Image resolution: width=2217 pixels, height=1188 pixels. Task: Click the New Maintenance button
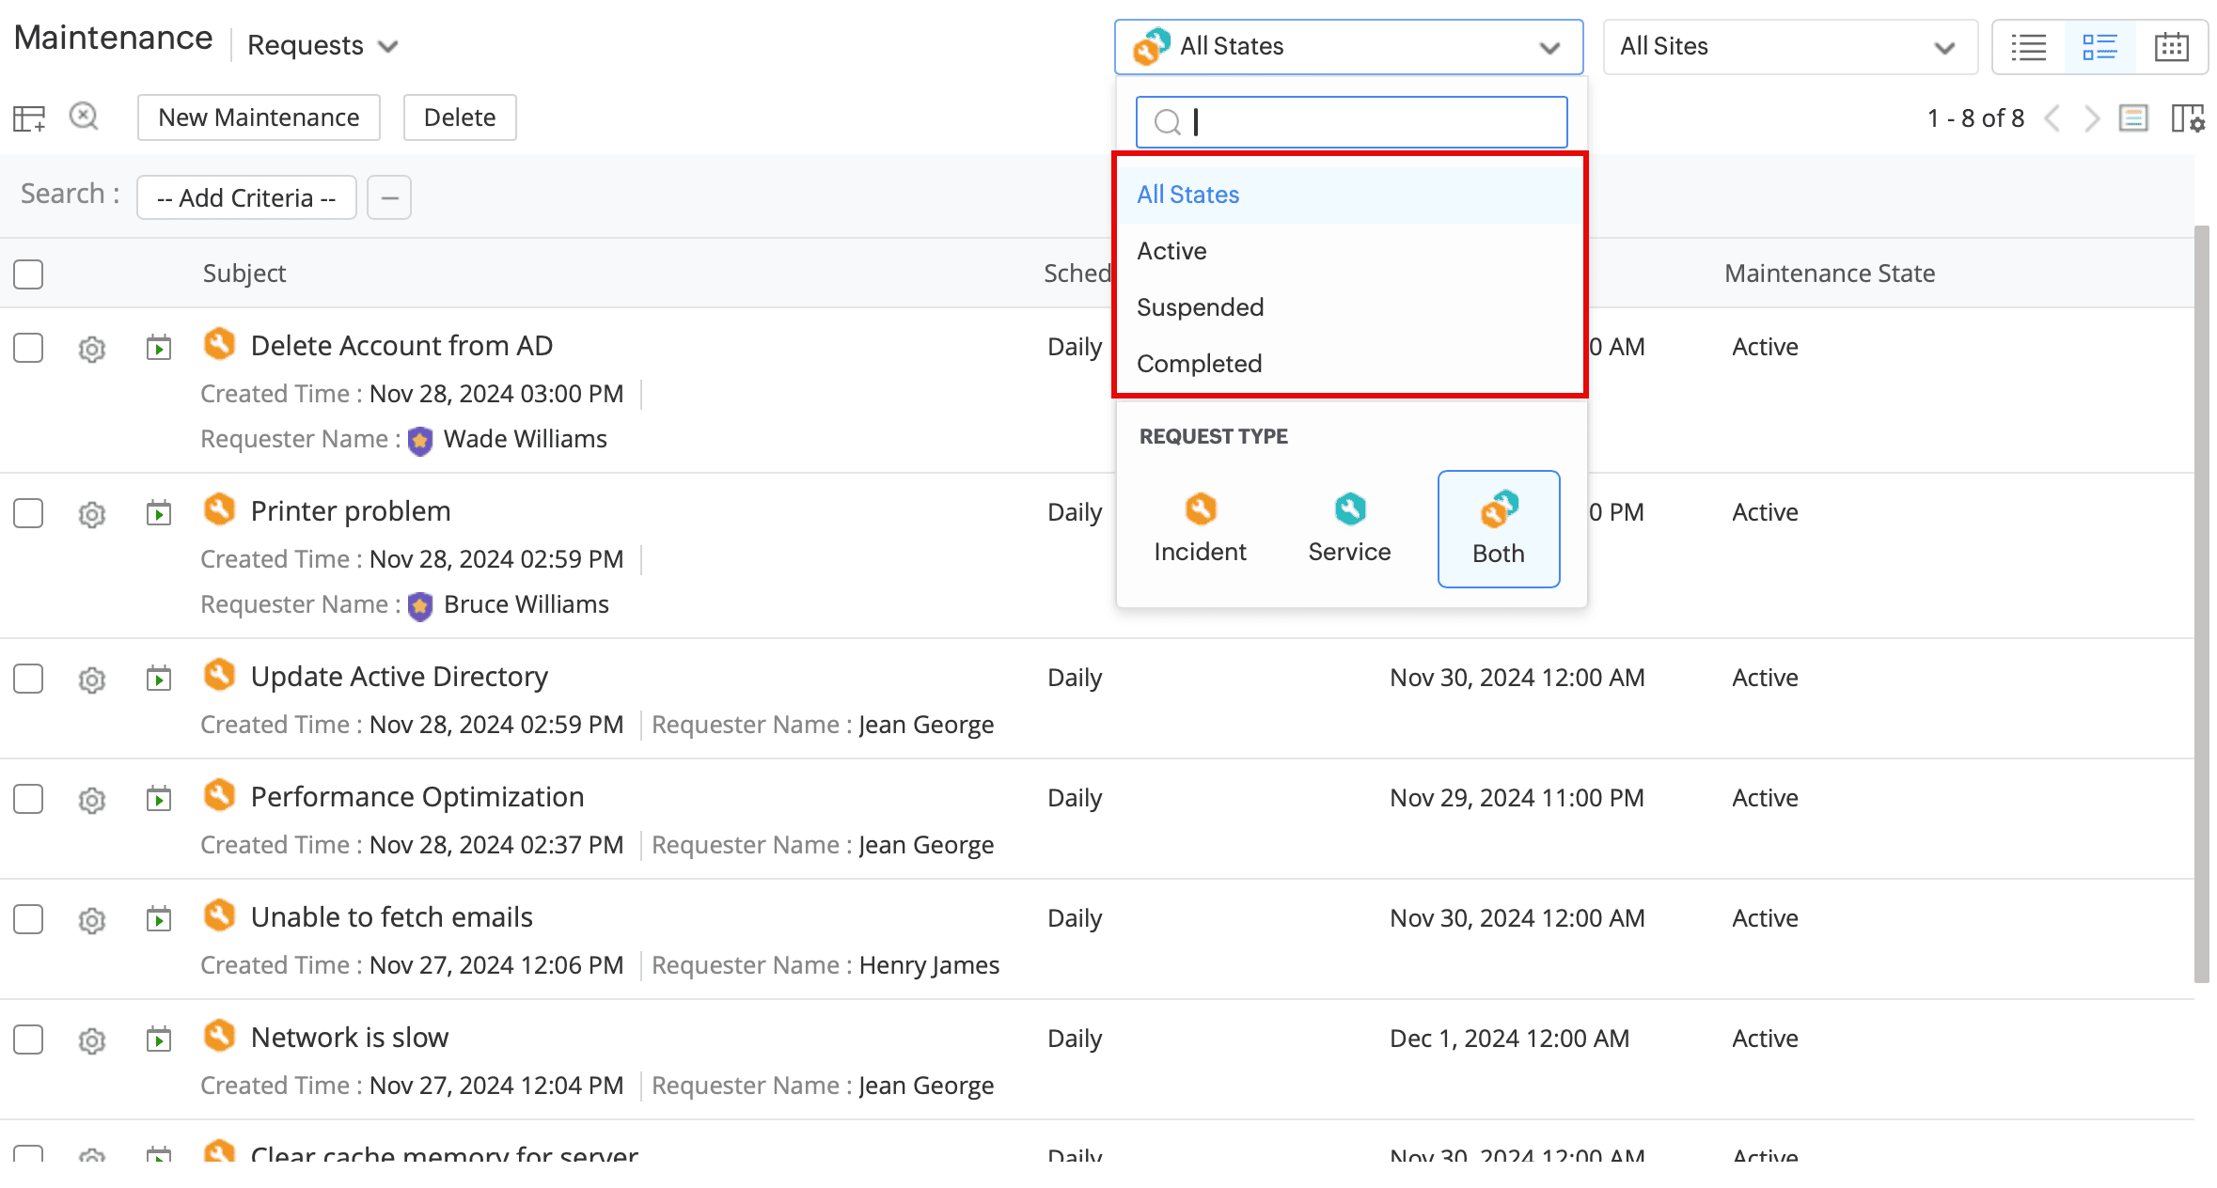pos(259,117)
